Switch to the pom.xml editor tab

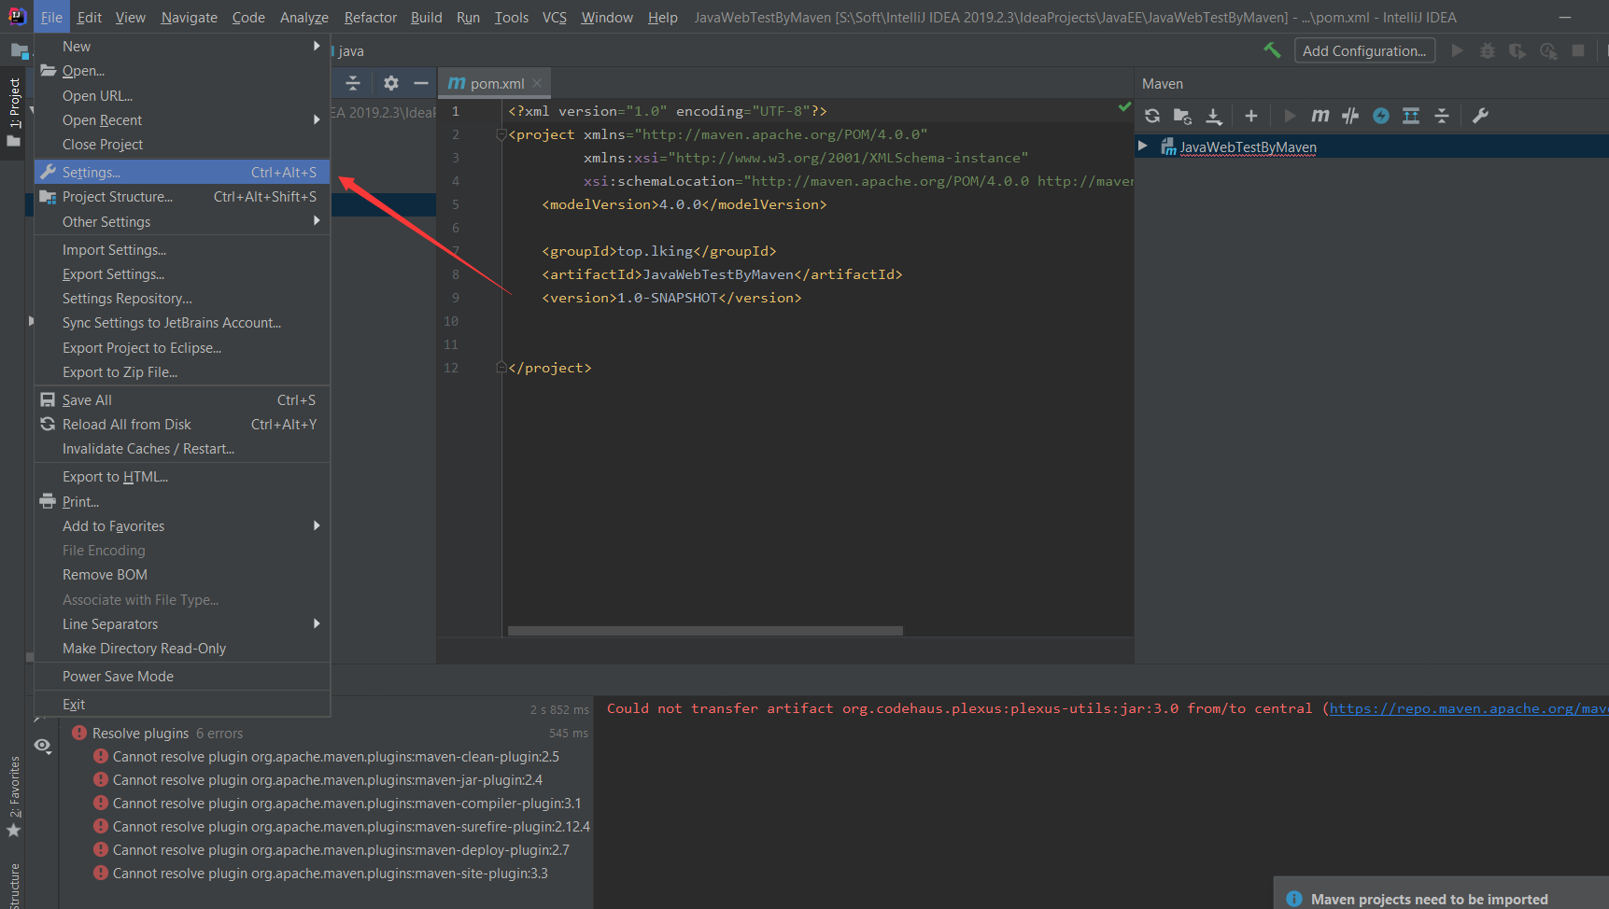(x=495, y=83)
